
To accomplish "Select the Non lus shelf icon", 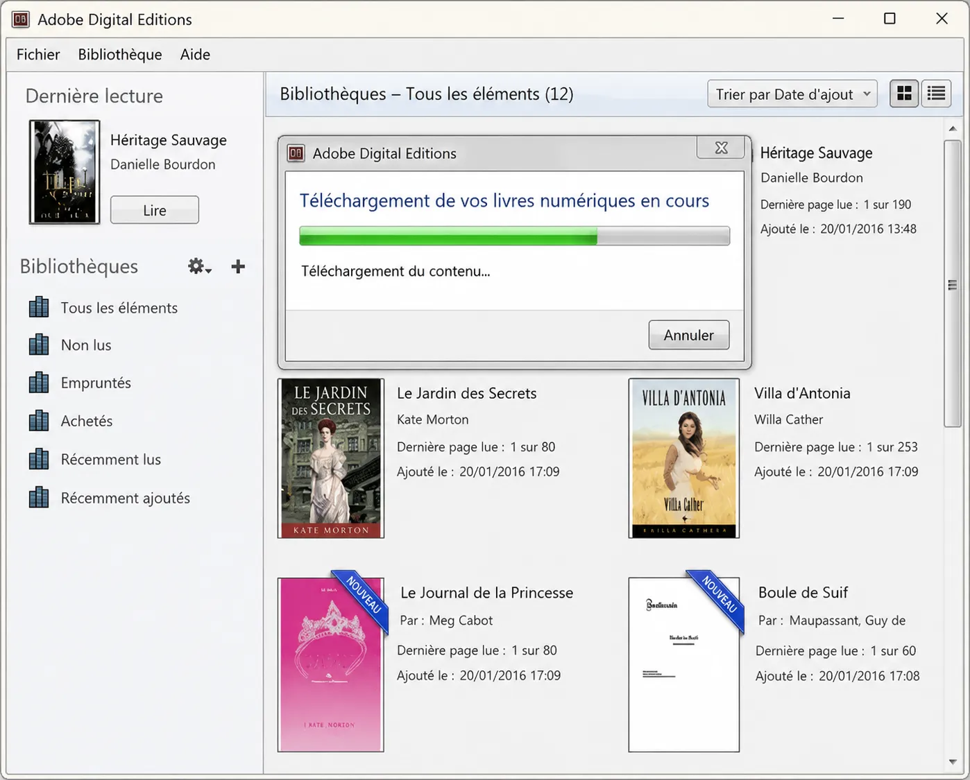I will point(39,345).
